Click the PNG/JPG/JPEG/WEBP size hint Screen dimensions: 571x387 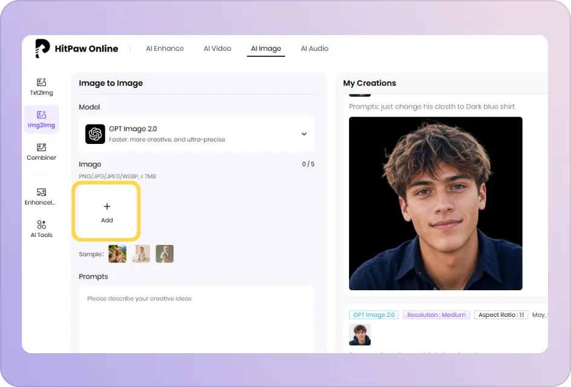[x=117, y=176]
